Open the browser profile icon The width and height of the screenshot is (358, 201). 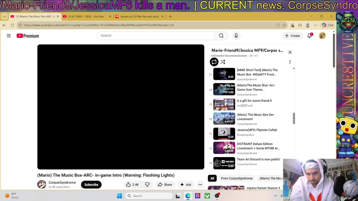click(308, 25)
